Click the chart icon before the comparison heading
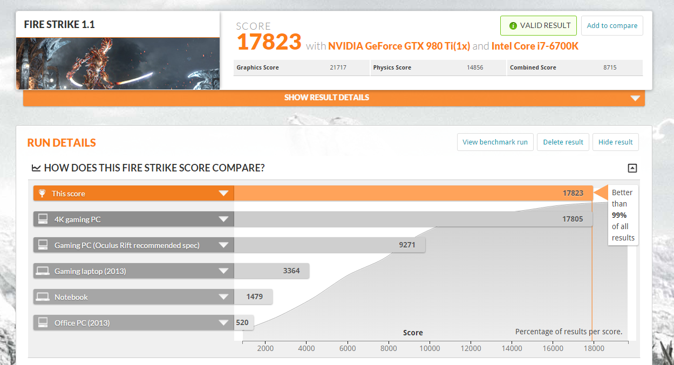 [x=36, y=168]
